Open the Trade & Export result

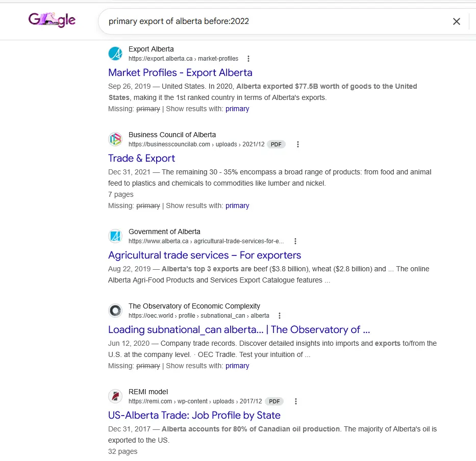coord(141,158)
